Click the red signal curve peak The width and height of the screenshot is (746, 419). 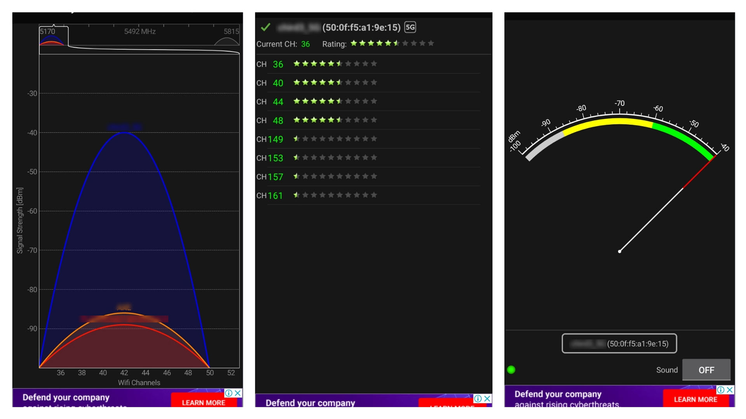point(124,325)
